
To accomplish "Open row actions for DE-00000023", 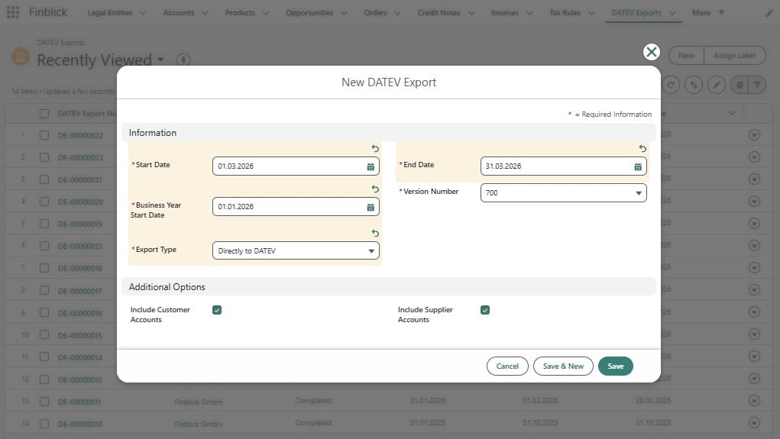I will (x=754, y=157).
